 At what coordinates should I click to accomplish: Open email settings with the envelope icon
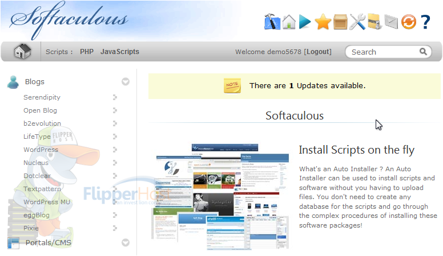(x=391, y=22)
